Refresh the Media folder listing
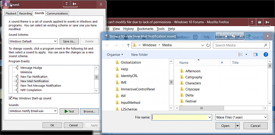 click(x=208, y=45)
